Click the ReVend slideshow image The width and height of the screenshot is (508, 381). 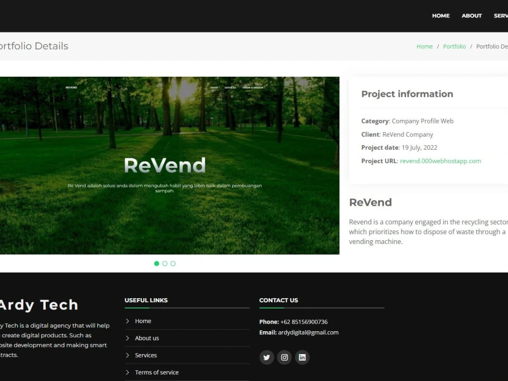point(170,166)
